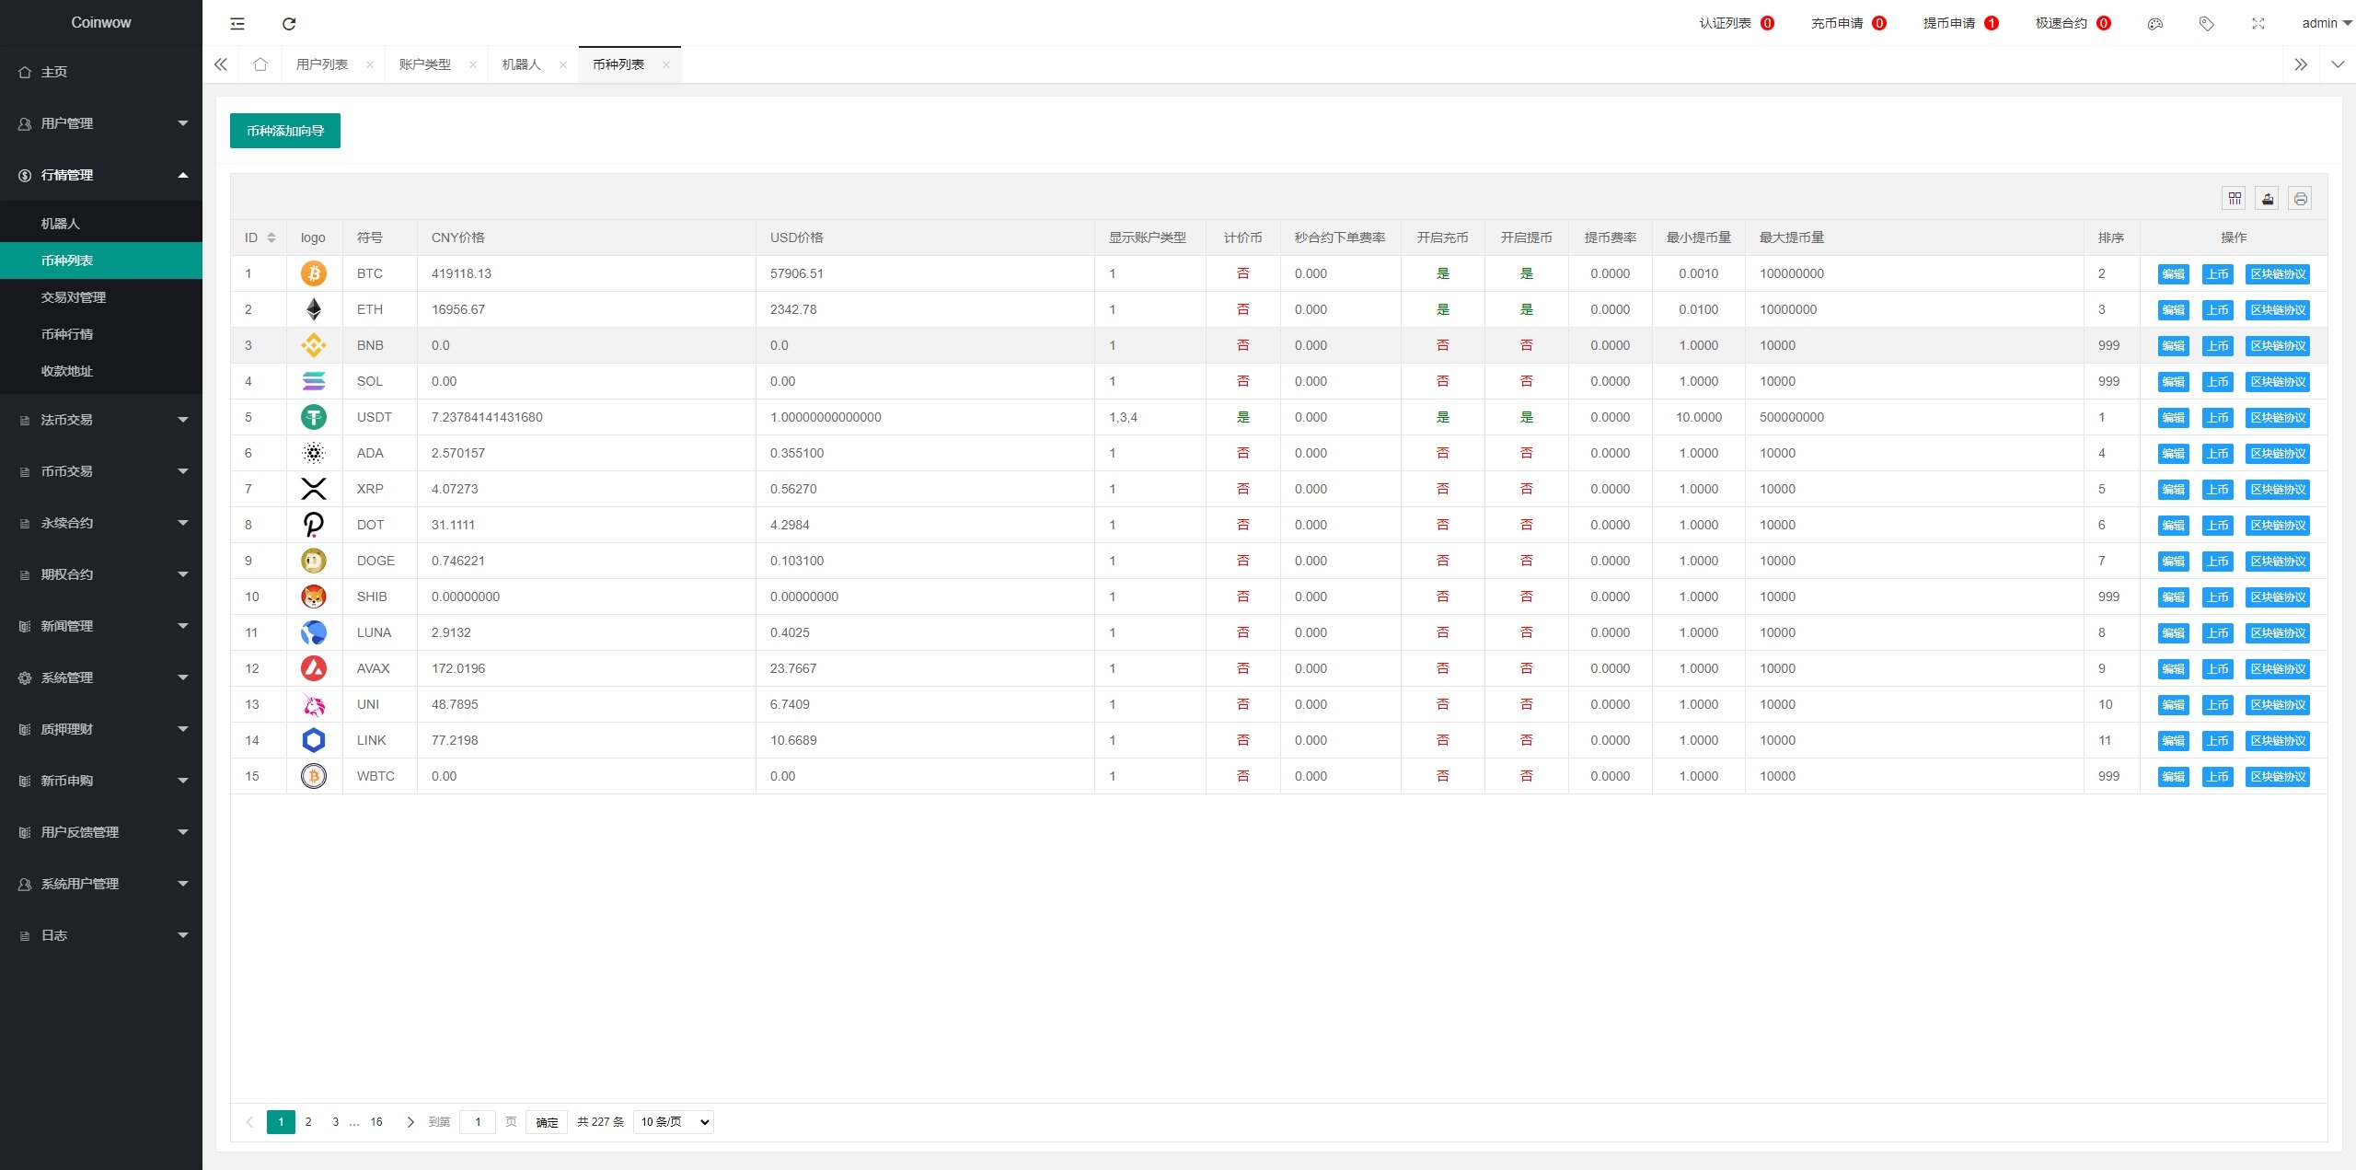The width and height of the screenshot is (2356, 1170).
Task: Click 编辑 button for BTC row
Action: [x=2173, y=273]
